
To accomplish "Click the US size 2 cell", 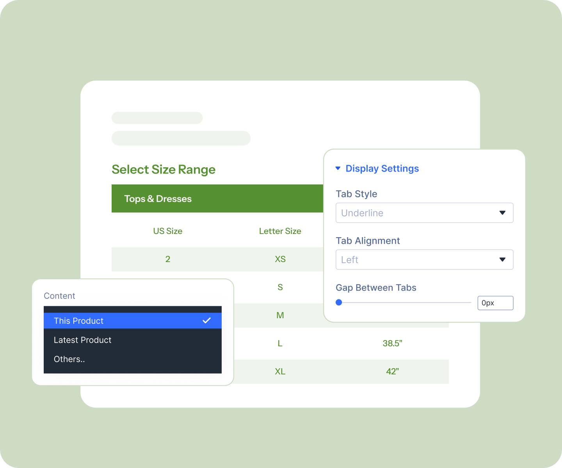I will coord(168,259).
